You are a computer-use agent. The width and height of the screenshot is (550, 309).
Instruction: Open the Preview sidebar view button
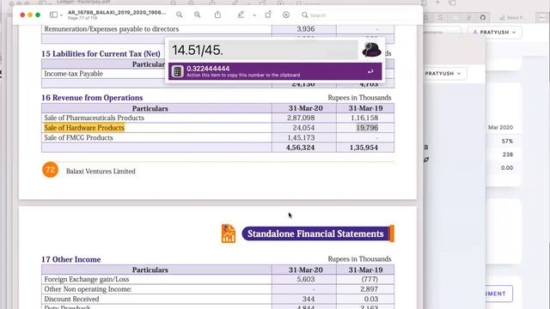pos(53,15)
